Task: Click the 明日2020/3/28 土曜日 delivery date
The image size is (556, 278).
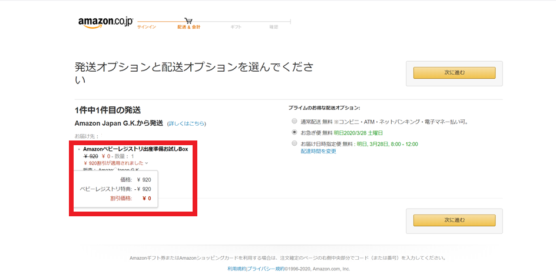Action: 358,133
